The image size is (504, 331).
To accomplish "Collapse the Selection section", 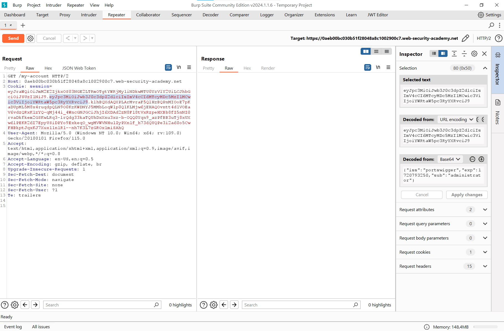I will [485, 68].
